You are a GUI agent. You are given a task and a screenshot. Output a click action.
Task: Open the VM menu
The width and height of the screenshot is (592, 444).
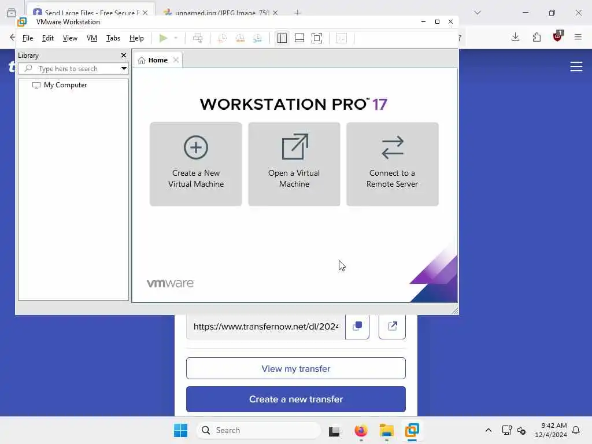coord(92,38)
